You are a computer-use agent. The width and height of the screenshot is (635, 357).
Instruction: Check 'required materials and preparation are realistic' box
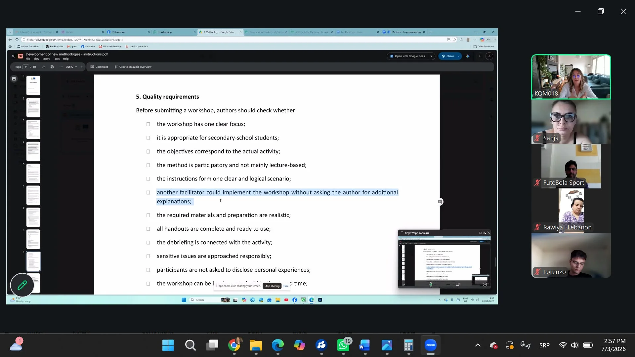pyautogui.click(x=148, y=215)
